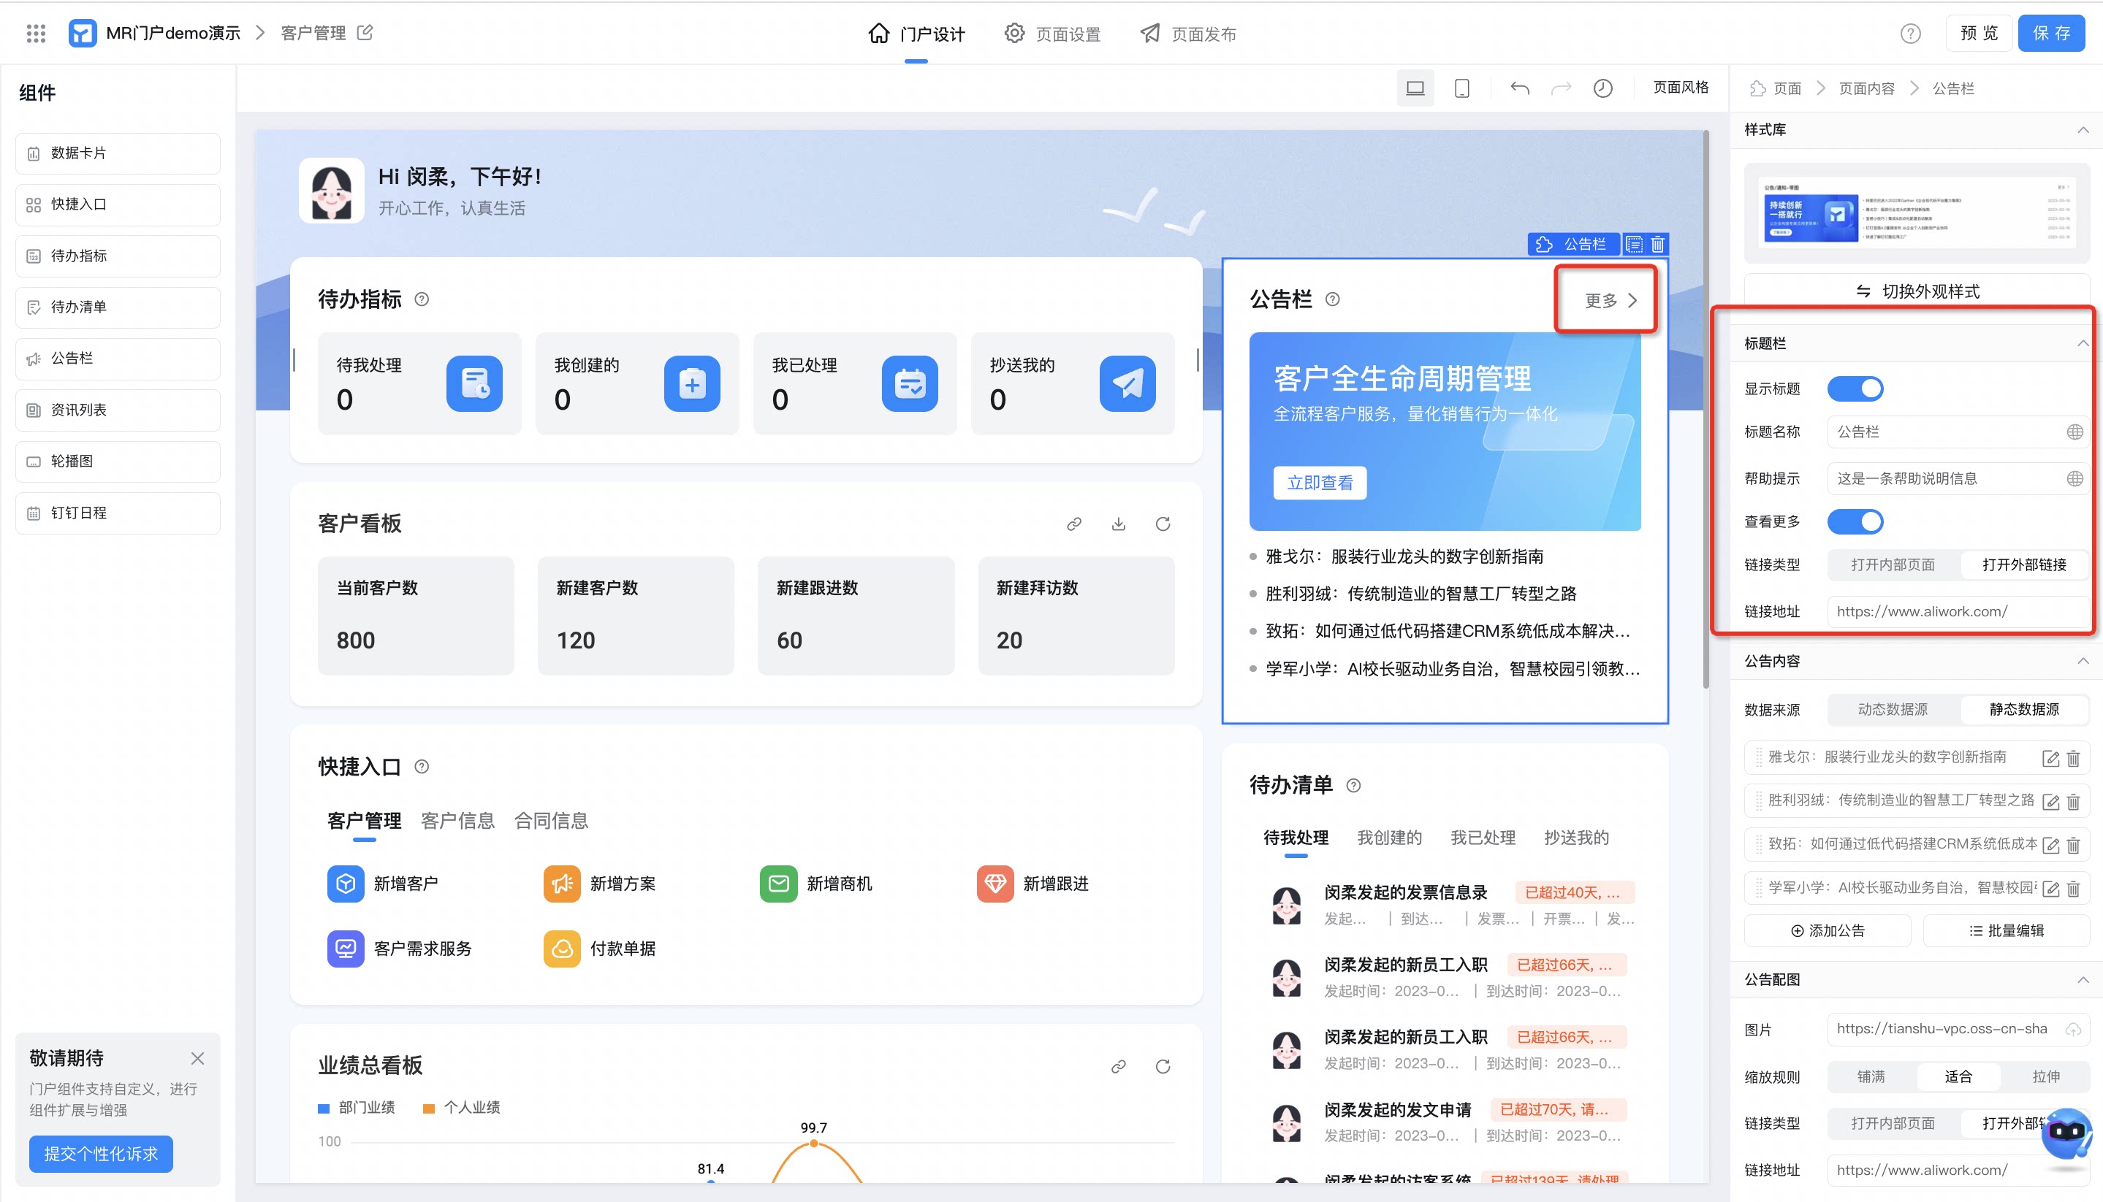Open the history clock icon
Viewport: 2103px width, 1202px height.
[x=1602, y=88]
